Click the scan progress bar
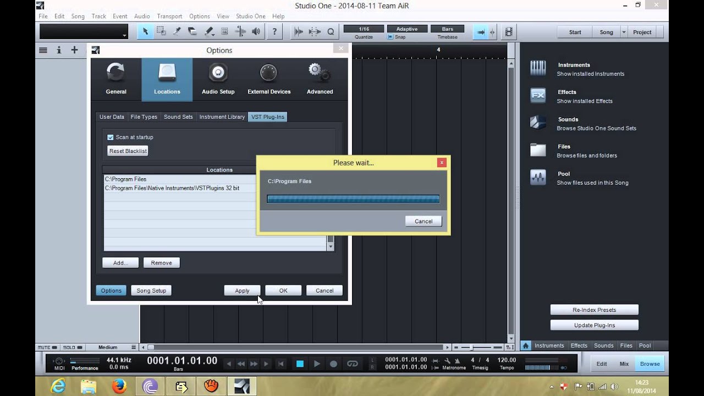The width and height of the screenshot is (704, 396). click(353, 199)
